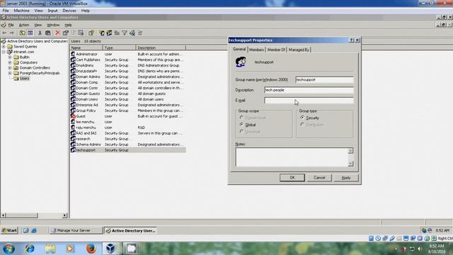Select the Domain Admins row
Viewport: 453px width, 255px height.
[128, 76]
